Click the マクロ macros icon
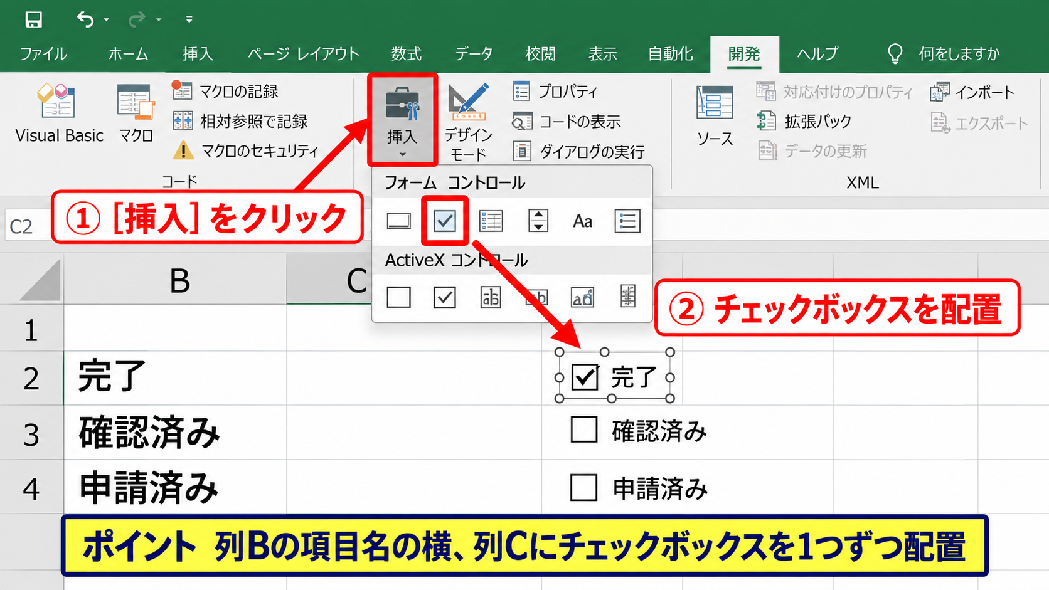 [136, 113]
